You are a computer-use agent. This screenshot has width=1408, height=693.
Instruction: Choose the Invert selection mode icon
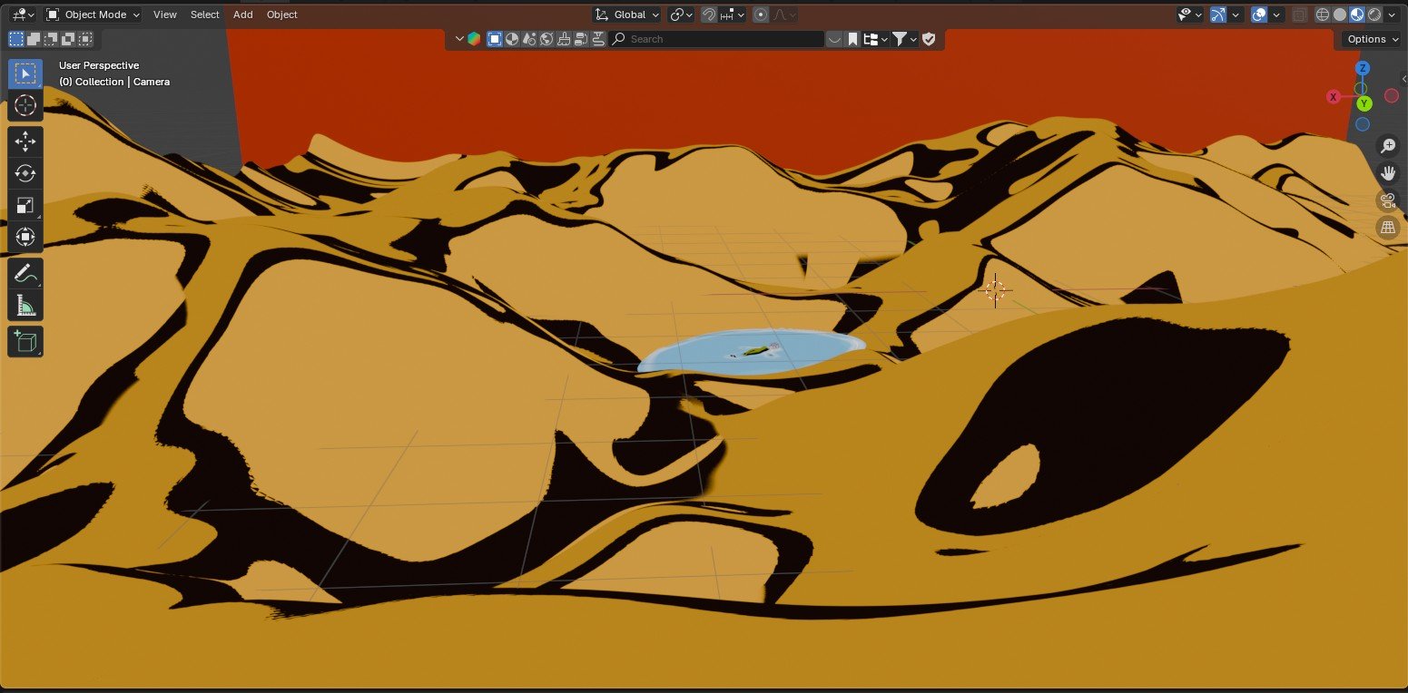coord(68,39)
